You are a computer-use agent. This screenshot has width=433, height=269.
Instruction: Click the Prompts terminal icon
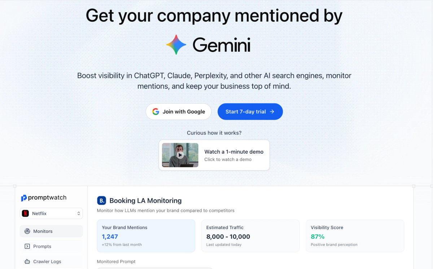28,246
